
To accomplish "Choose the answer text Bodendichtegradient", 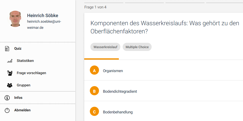I will pyautogui.click(x=120, y=91).
